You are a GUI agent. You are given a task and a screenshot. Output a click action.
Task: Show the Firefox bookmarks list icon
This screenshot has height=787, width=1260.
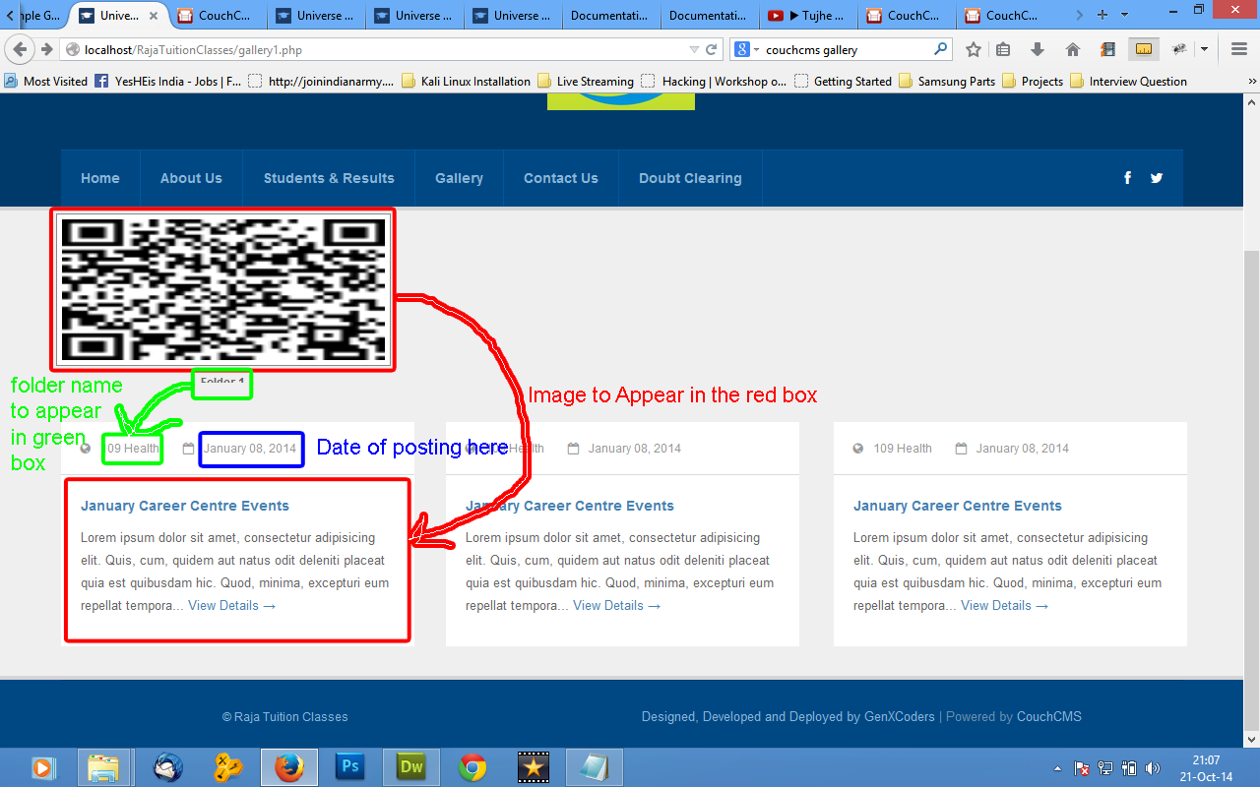[x=1003, y=49]
